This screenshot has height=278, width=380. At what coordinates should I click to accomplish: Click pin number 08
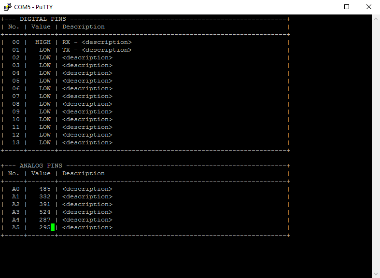[16, 104]
